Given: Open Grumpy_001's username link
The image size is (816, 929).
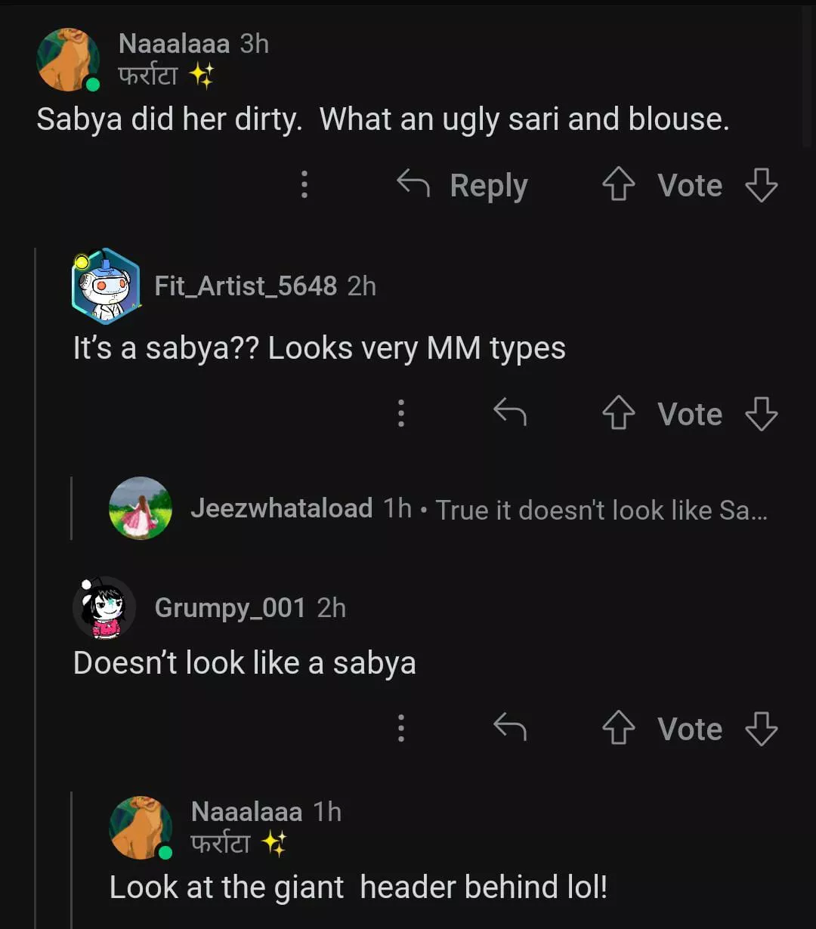Looking at the screenshot, I should 230,608.
